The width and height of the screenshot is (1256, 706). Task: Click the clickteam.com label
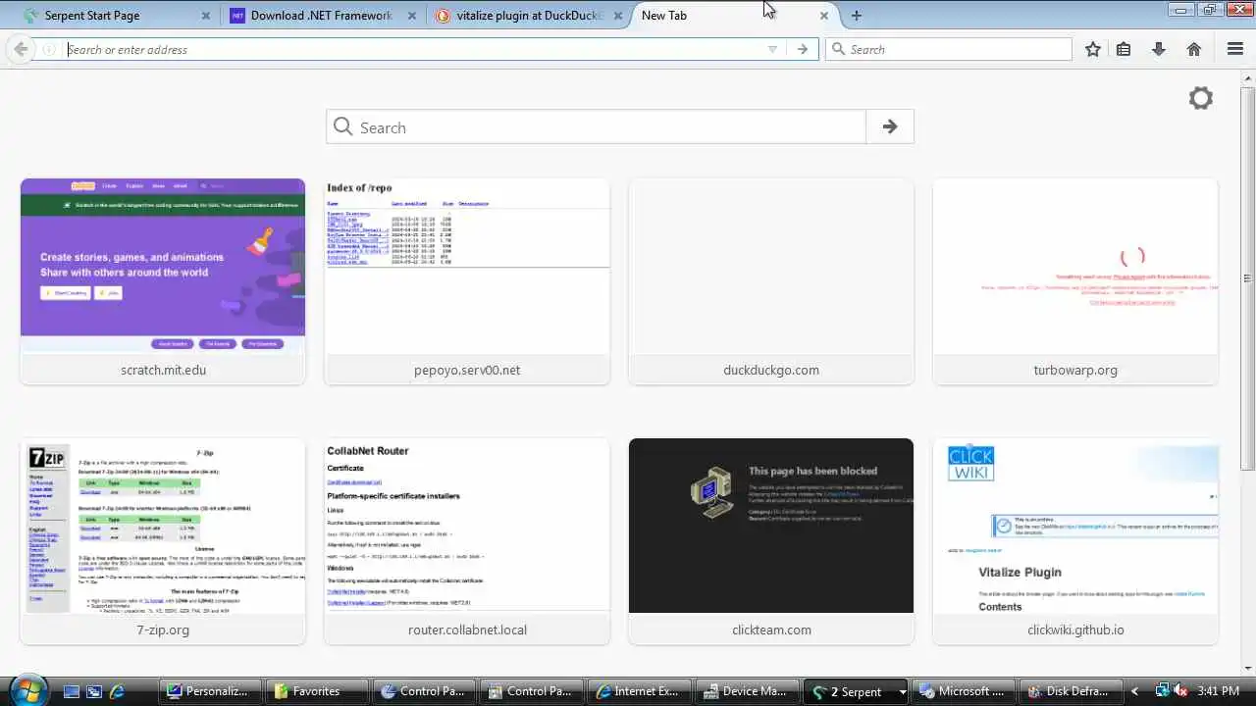771,630
